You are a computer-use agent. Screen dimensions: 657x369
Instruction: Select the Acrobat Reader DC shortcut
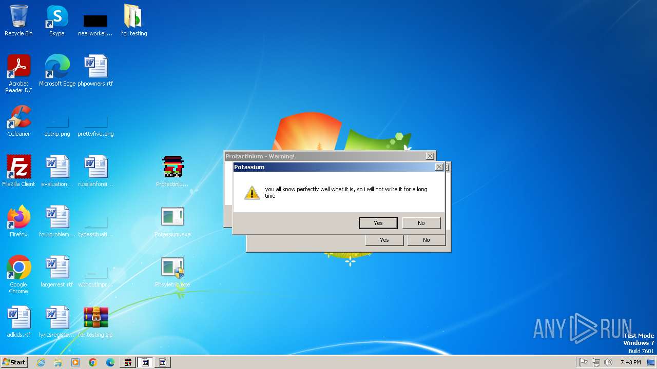[18, 74]
